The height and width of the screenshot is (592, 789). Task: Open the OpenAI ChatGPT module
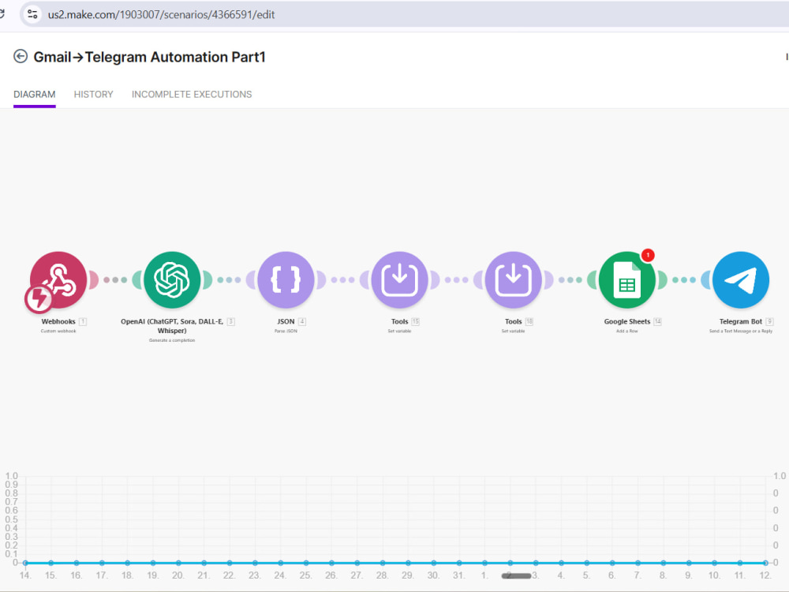point(172,279)
